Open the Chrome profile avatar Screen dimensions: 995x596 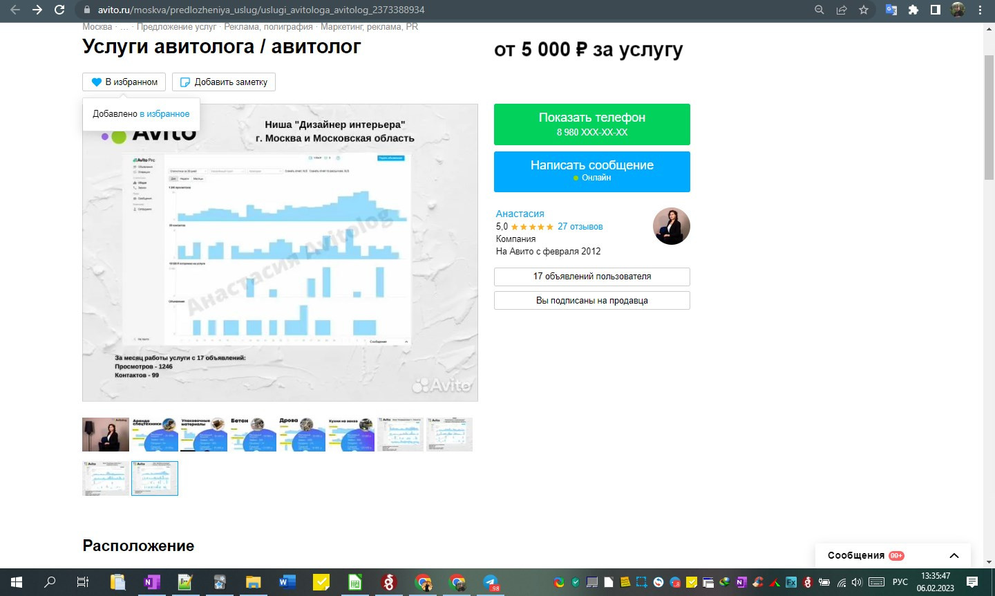coord(958,10)
